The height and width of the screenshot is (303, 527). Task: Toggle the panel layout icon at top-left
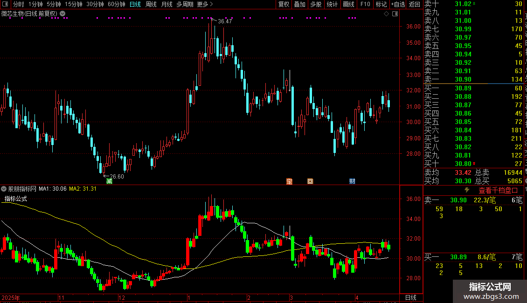coord(5,4)
